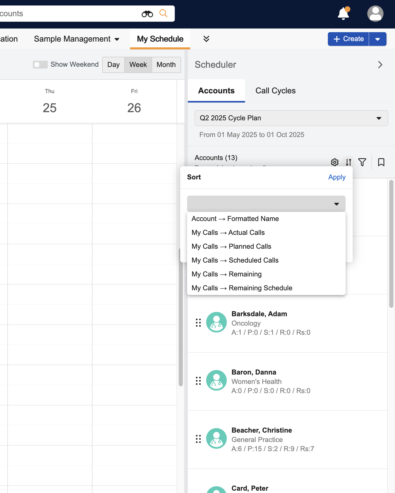Click the binoculars advanced search icon
Viewport: 395px width, 493px height.
[147, 14]
